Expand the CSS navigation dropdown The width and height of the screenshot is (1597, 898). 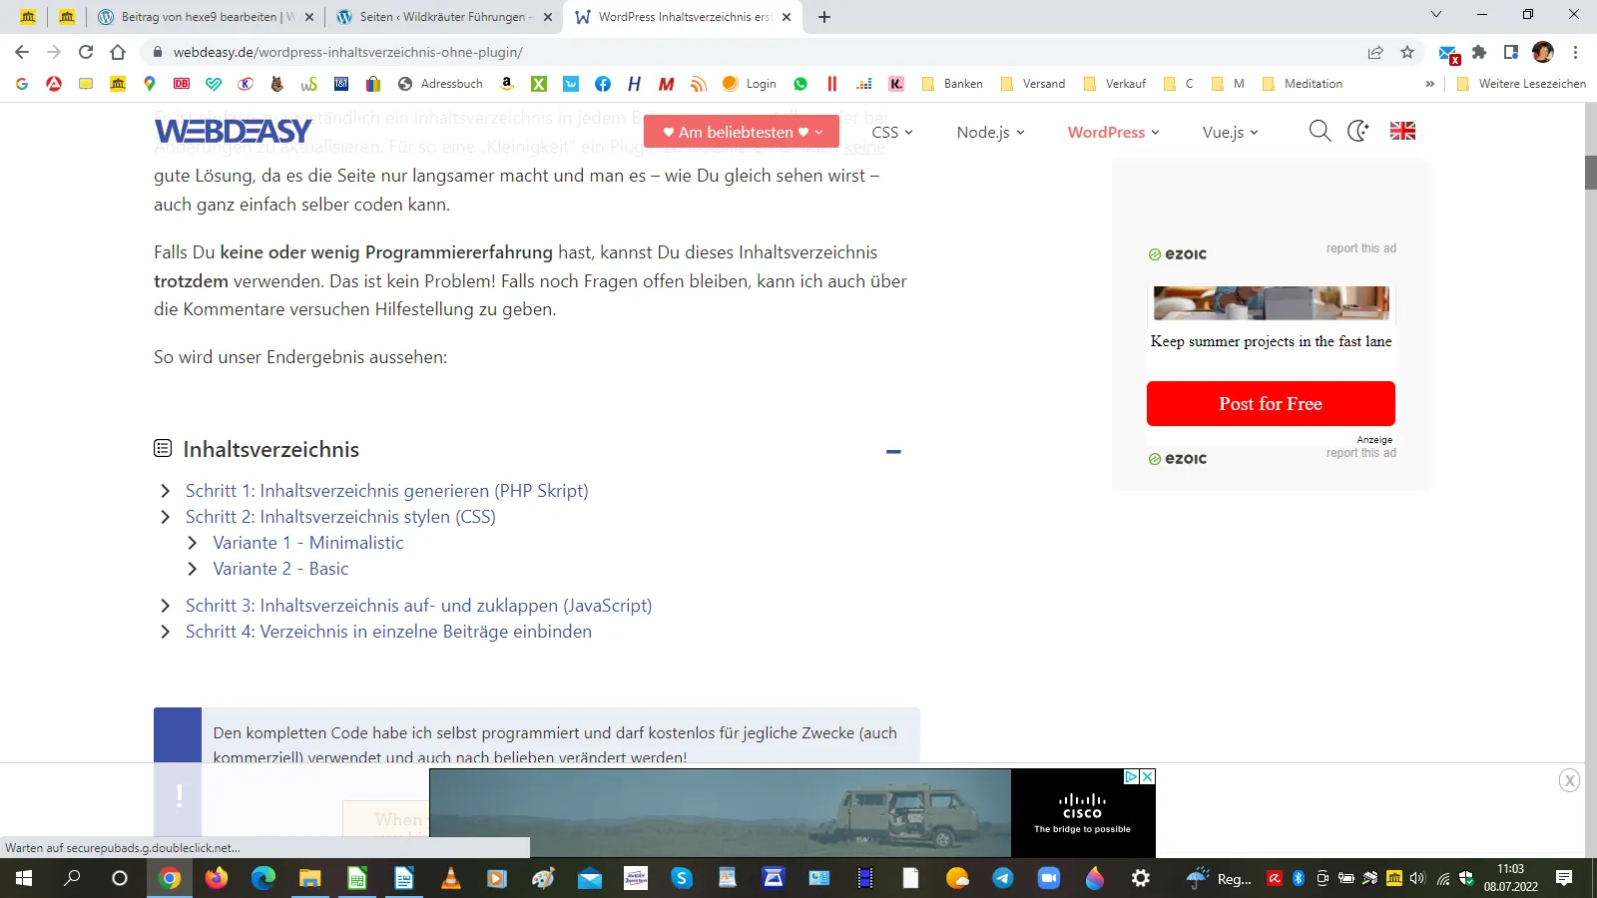(892, 132)
